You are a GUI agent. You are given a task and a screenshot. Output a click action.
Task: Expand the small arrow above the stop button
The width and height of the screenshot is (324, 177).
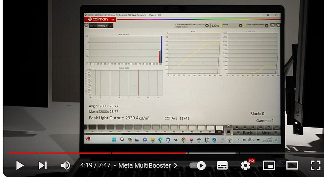coord(228,126)
